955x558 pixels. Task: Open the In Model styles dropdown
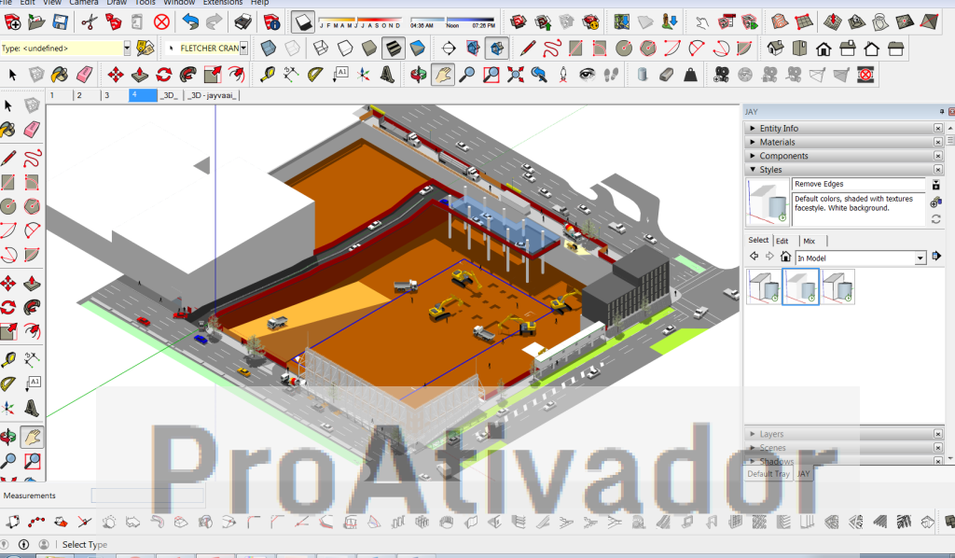(920, 257)
